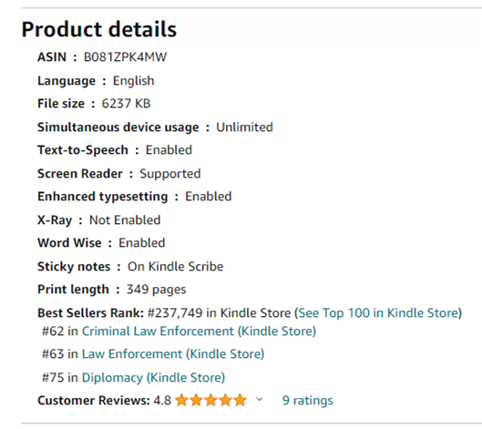Open Criminal Law Enforcement (Kindle Store) category link
482x429 pixels.
tap(199, 332)
